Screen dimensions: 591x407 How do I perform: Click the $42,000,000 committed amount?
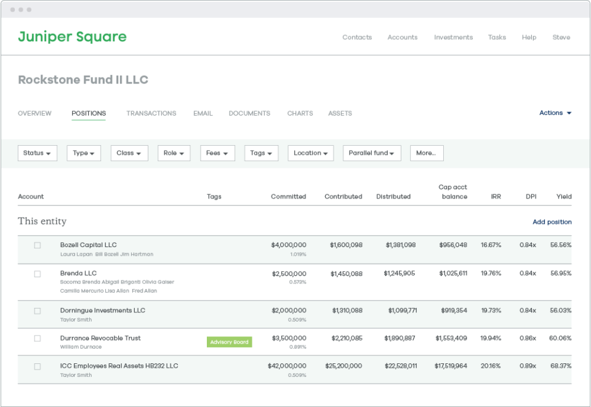click(x=287, y=366)
